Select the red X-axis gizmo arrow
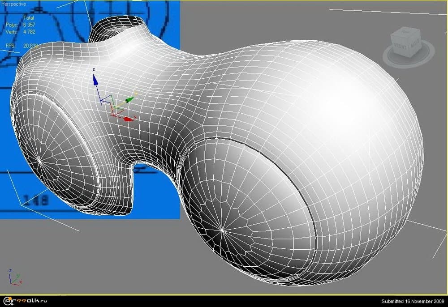 [127, 119]
